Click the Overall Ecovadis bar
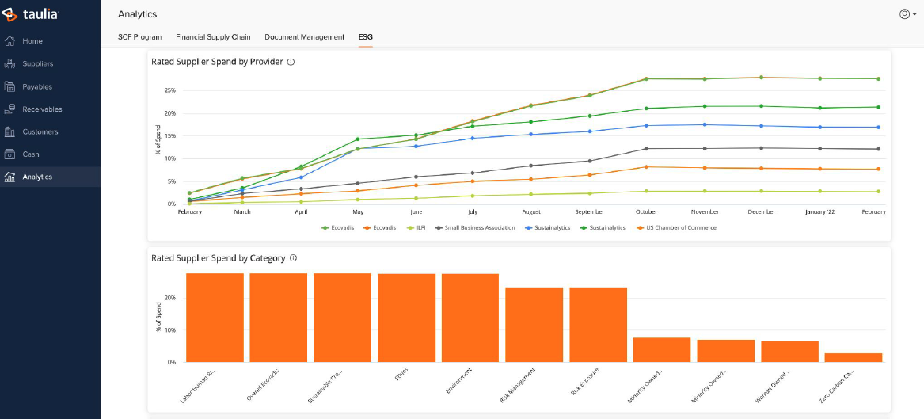 (279, 318)
